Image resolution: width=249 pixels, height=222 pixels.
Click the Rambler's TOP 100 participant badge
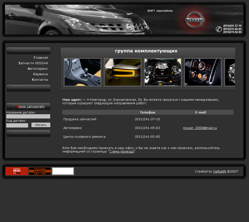40,171
